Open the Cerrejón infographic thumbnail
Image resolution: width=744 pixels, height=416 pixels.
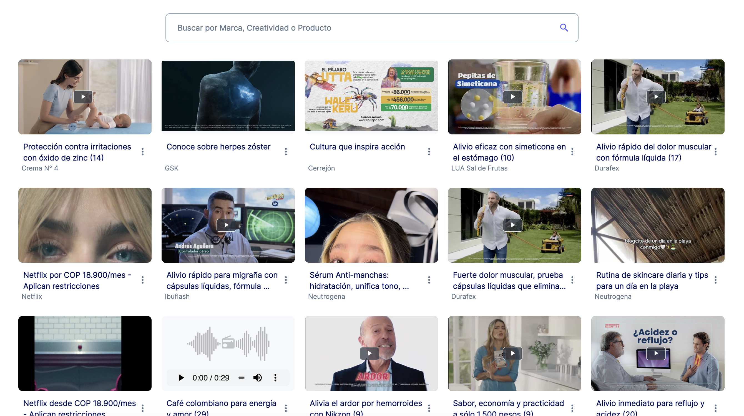[x=371, y=97]
